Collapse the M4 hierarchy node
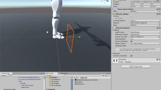The image size is (161, 90). [19, 81]
